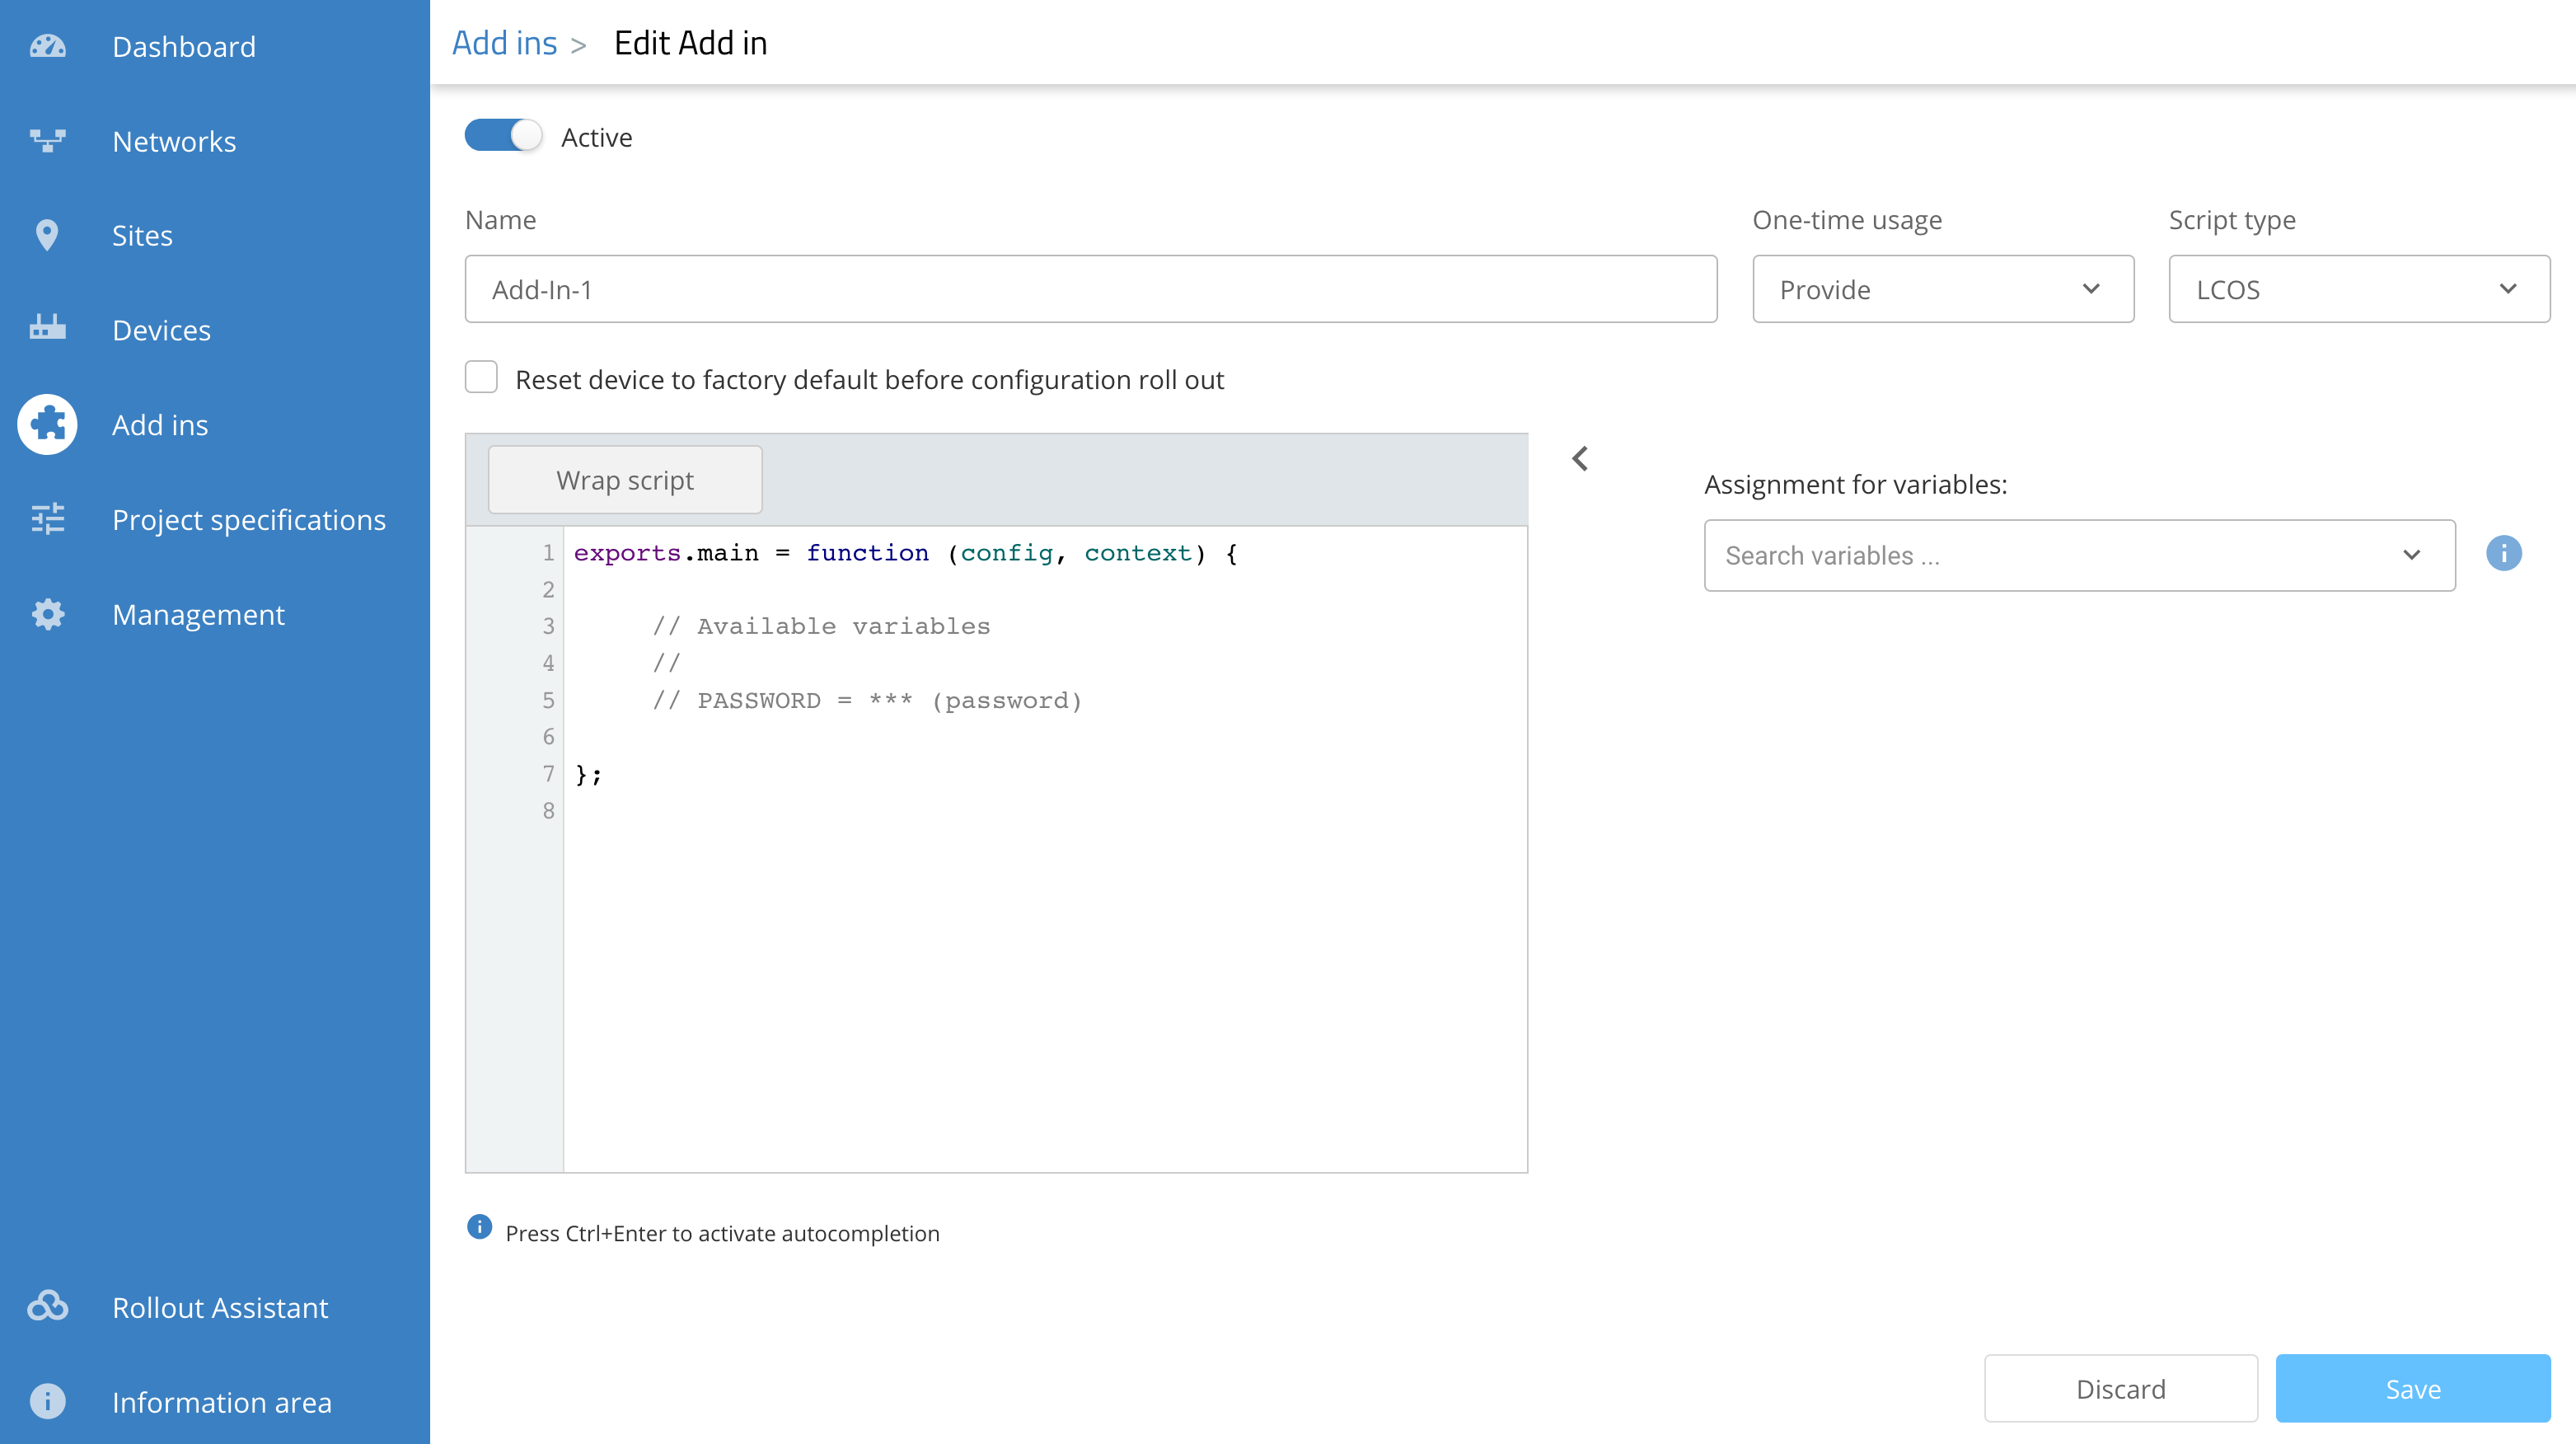This screenshot has width=2576, height=1444.
Task: Click the Rollout Assistant cloud icon
Action: (x=47, y=1307)
